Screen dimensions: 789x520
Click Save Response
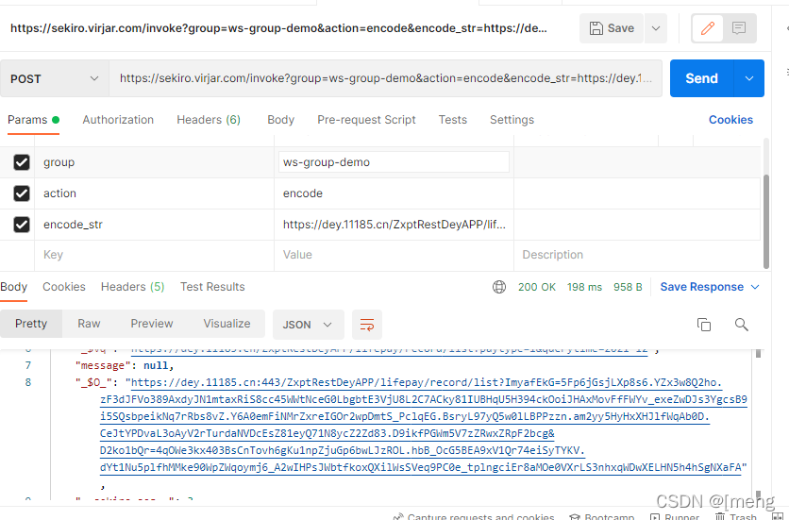[701, 287]
